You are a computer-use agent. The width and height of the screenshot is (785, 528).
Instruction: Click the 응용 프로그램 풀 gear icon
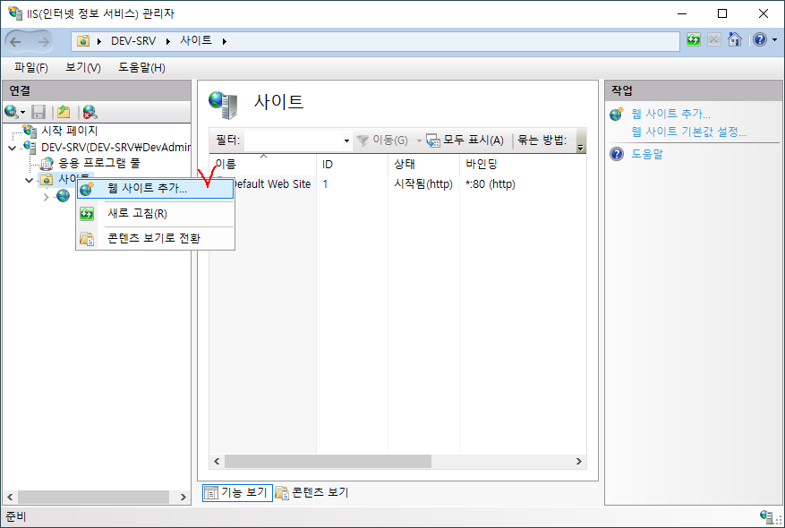[x=47, y=163]
